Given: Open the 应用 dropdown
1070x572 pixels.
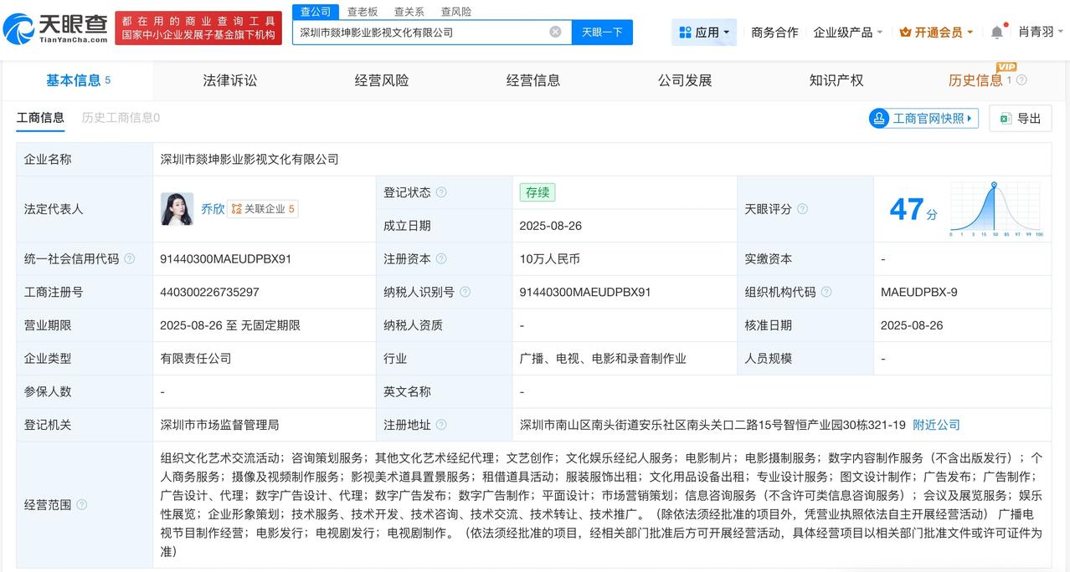Looking at the screenshot, I should (x=704, y=32).
